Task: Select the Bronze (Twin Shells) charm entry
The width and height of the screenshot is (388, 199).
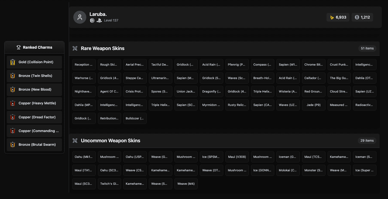Action: pos(34,76)
